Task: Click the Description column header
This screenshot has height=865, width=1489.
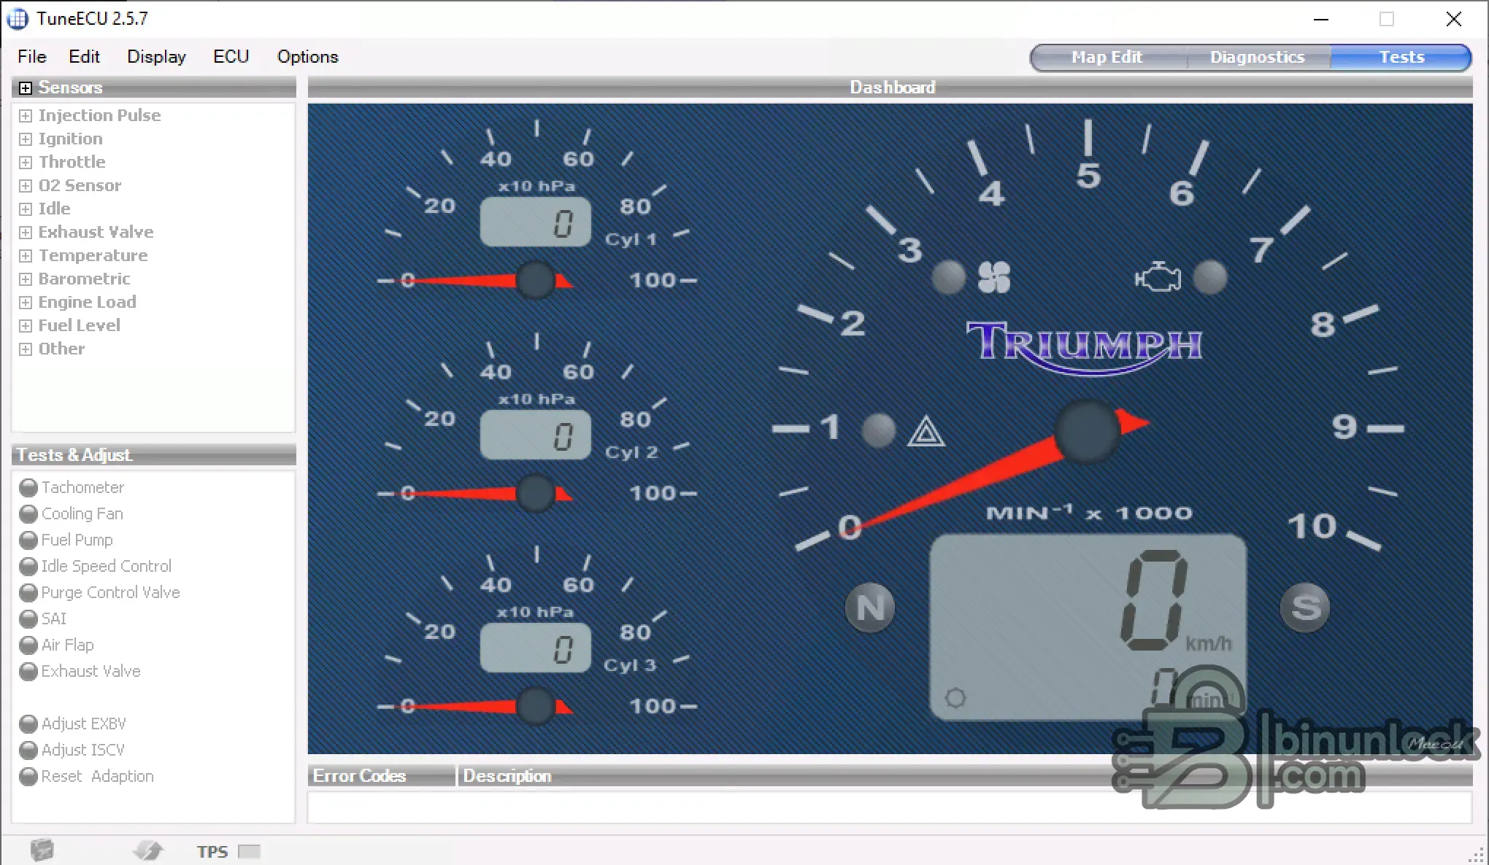Action: pos(964,776)
